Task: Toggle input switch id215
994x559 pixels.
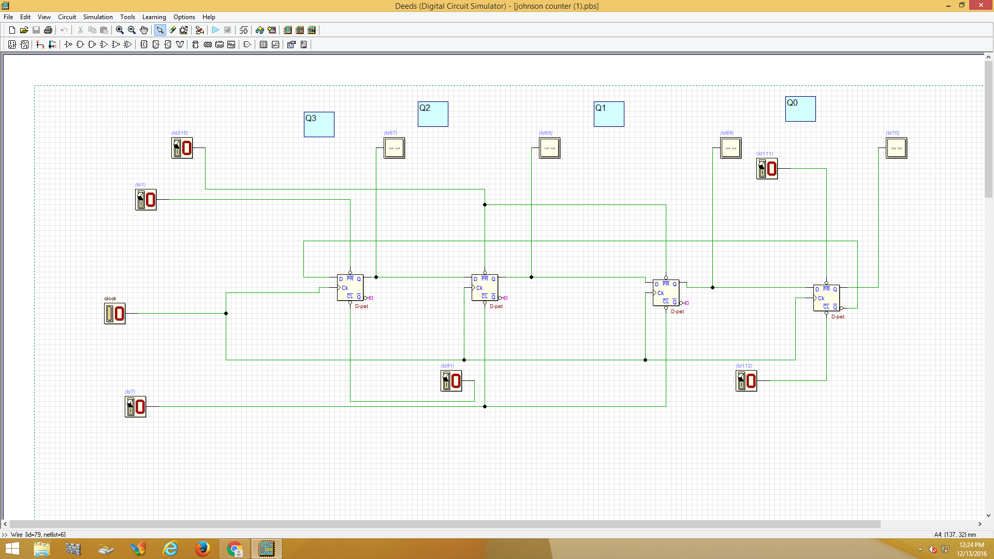Action: click(x=177, y=148)
